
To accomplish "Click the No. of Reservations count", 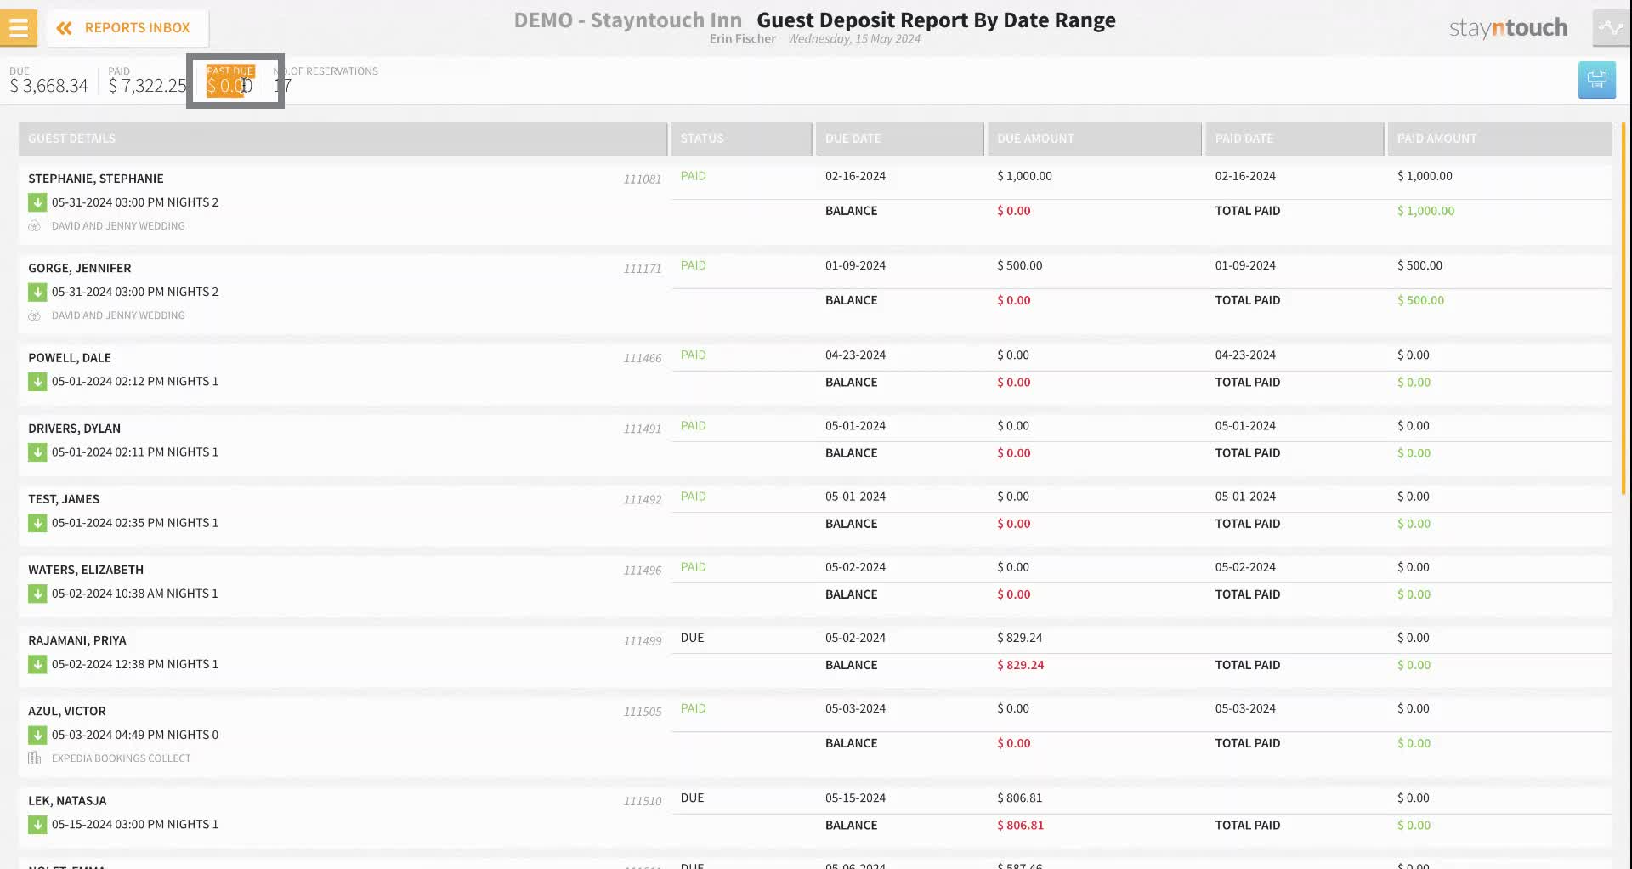I will click(x=283, y=86).
